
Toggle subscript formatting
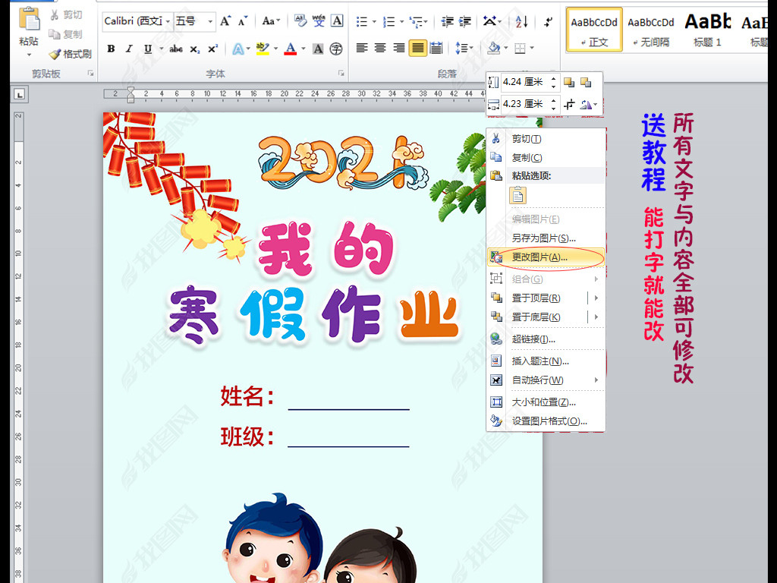[195, 49]
